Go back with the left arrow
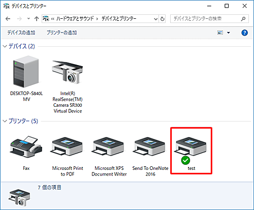The width and height of the screenshot is (254, 210). tap(8, 19)
